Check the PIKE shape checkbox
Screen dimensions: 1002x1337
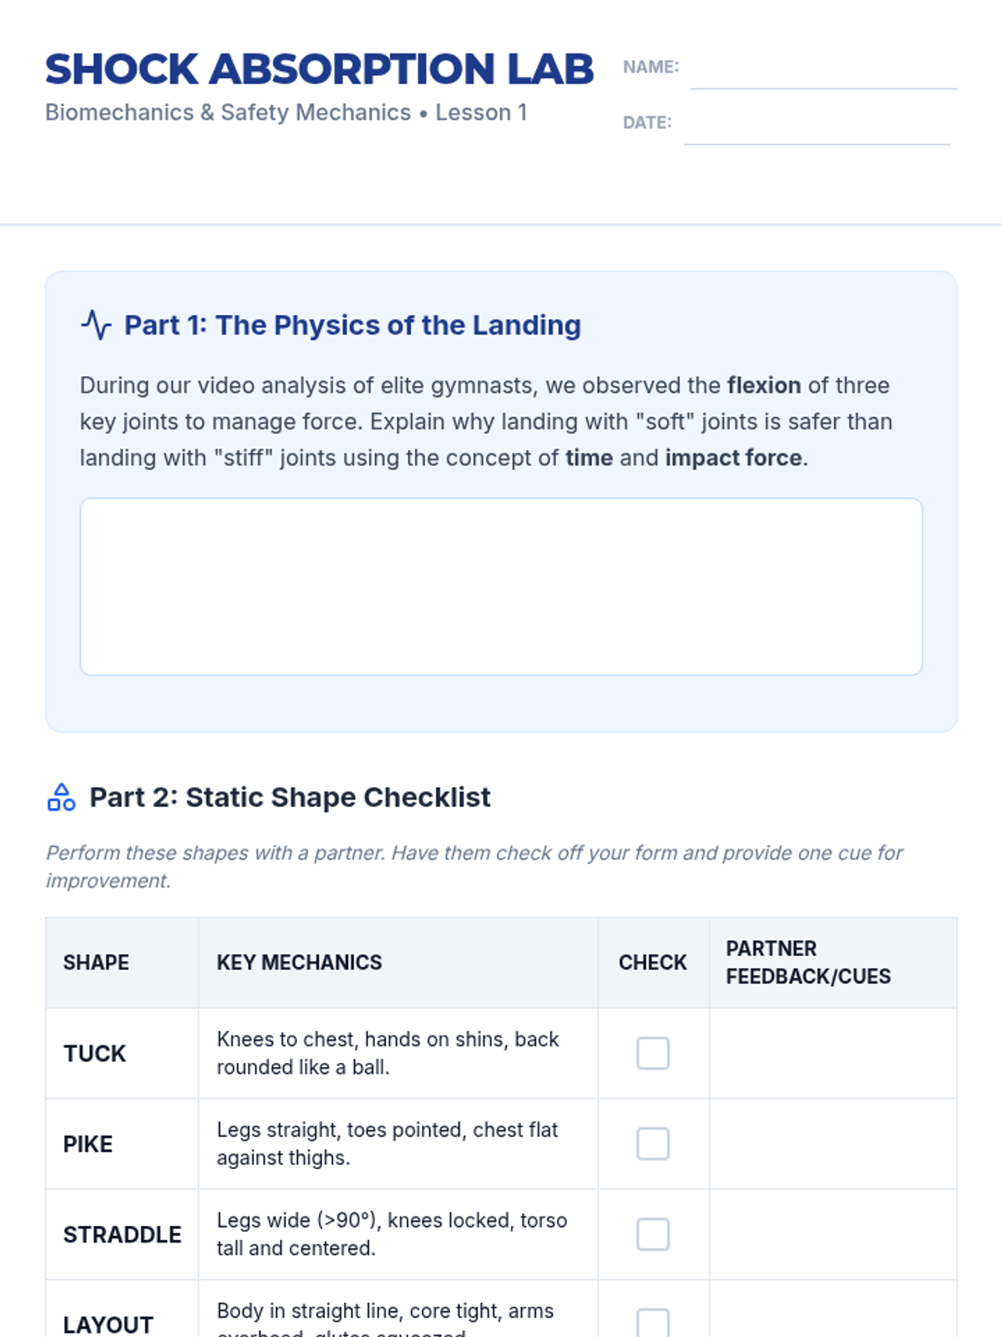tap(653, 1143)
